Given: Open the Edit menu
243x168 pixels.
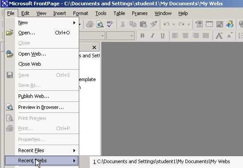Looking at the screenshot, I should coord(25,13).
